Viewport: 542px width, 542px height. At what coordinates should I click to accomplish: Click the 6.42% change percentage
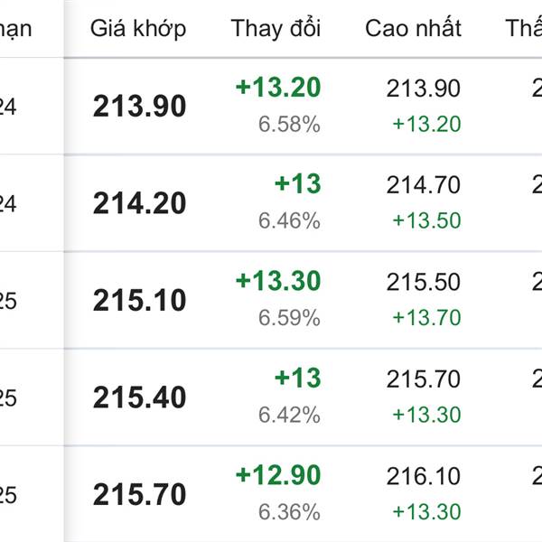pyautogui.click(x=289, y=415)
